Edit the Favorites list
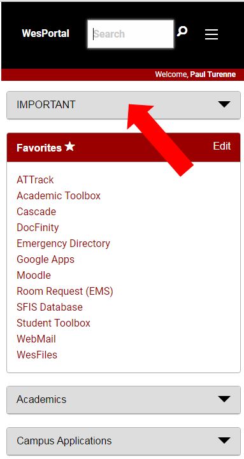 coord(222,146)
